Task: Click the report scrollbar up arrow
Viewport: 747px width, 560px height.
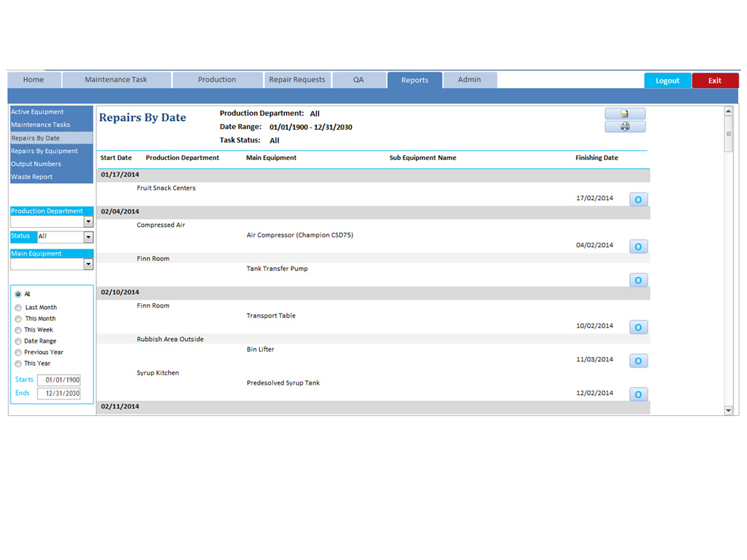Action: [x=728, y=111]
